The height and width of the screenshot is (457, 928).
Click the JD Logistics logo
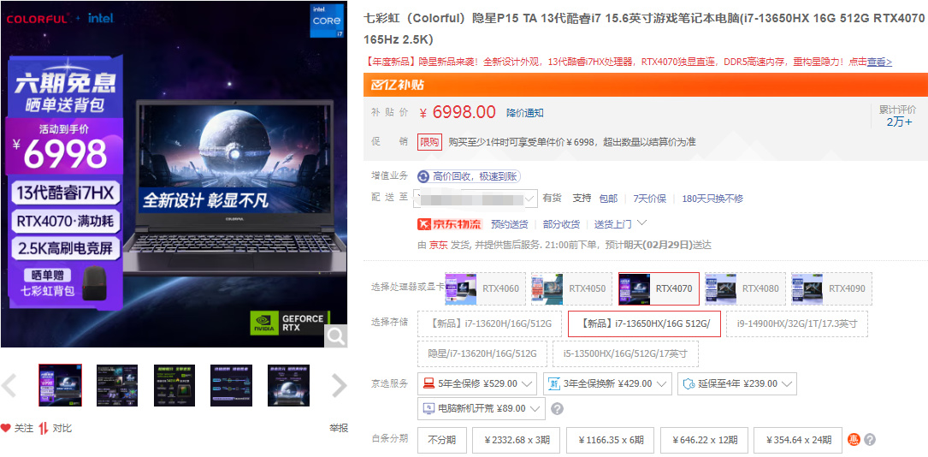point(451,224)
